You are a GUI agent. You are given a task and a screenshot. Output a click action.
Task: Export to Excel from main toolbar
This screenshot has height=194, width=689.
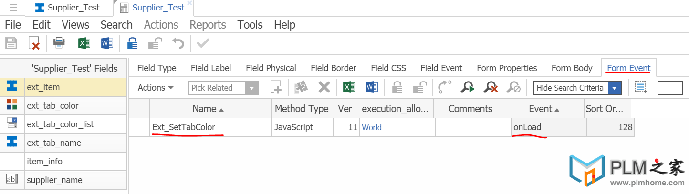(x=84, y=43)
